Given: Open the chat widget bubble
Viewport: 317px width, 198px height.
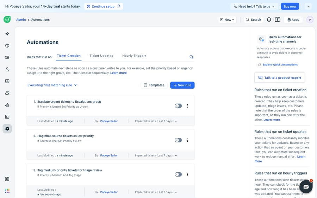Looking at the screenshot, I should (306, 187).
